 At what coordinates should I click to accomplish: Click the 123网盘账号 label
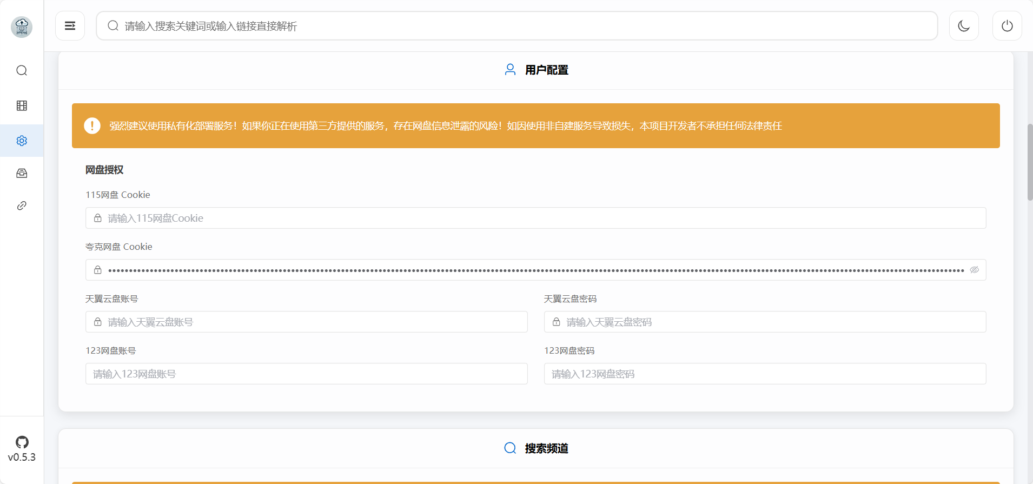(x=111, y=350)
